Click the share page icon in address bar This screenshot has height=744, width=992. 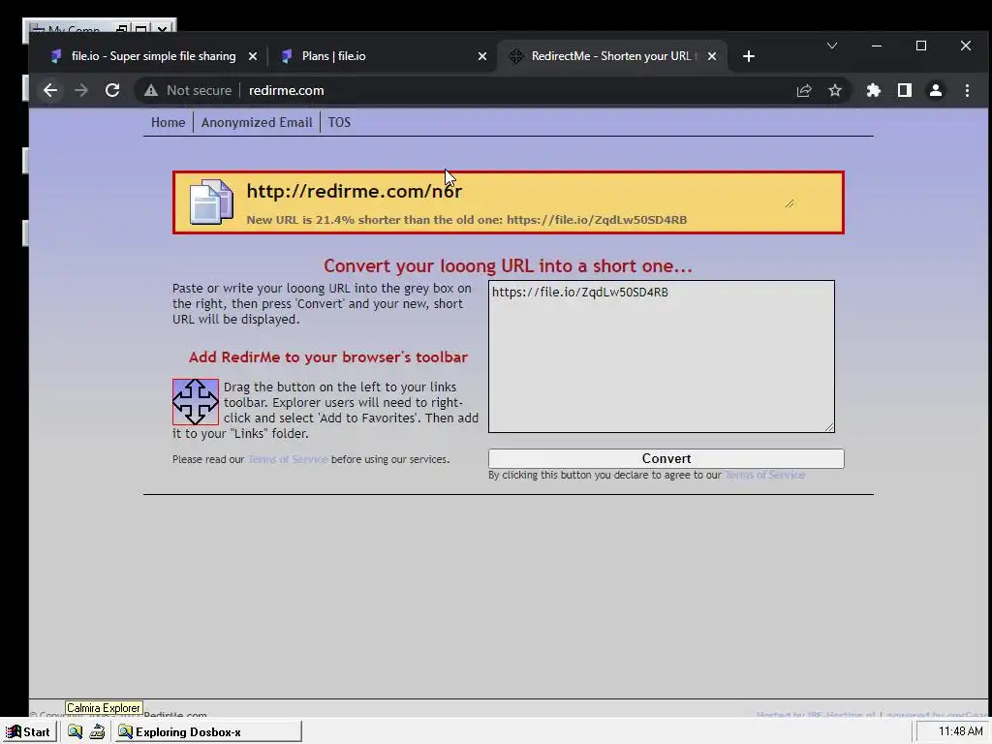tap(803, 90)
